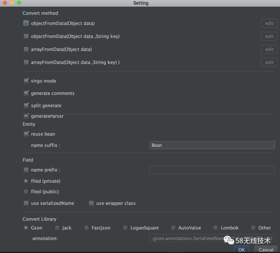Minimize Setting window with yellow button

pos(12,3)
